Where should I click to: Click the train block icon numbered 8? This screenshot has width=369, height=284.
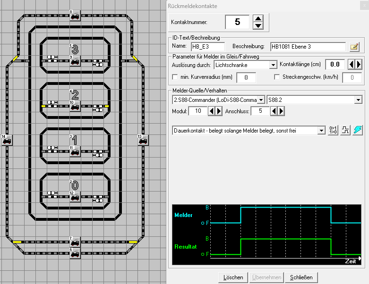point(75,16)
